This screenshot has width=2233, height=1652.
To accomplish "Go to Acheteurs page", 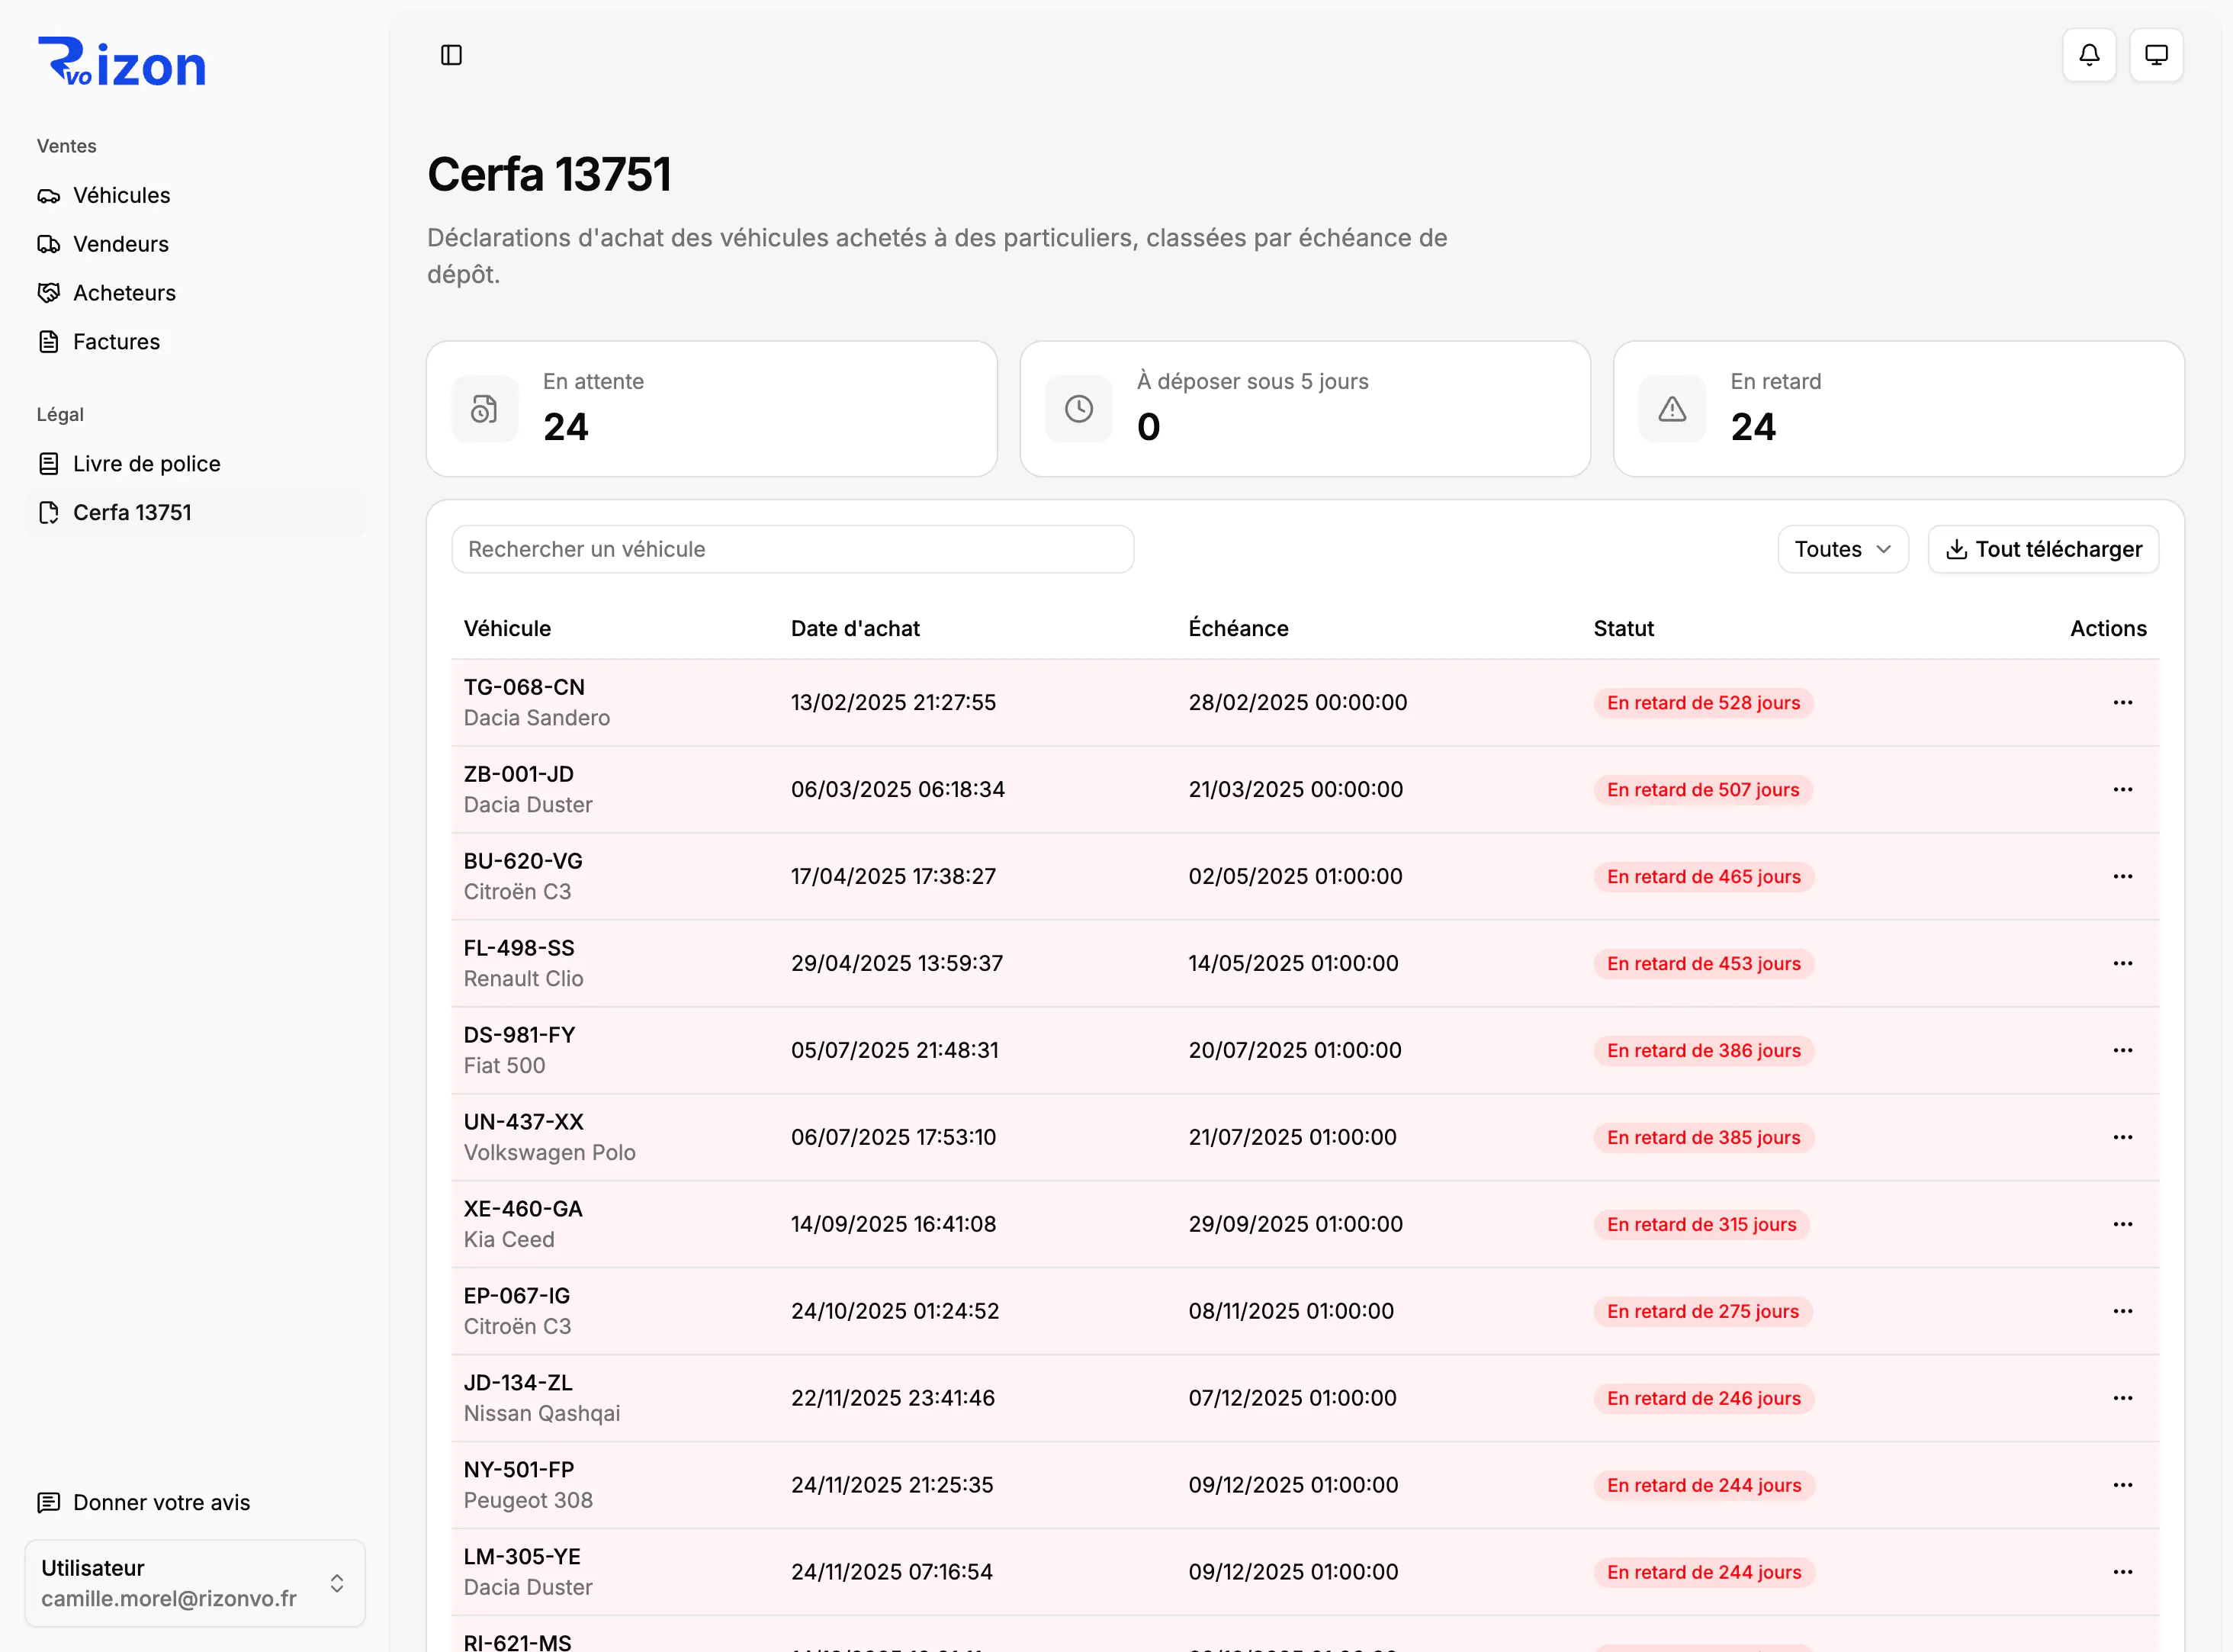I will 195,293.
